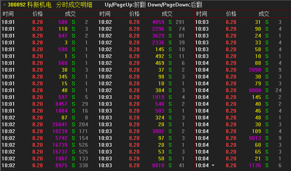
Task: Click the middle 价格 column header
Action: pyautogui.click(x=134, y=14)
